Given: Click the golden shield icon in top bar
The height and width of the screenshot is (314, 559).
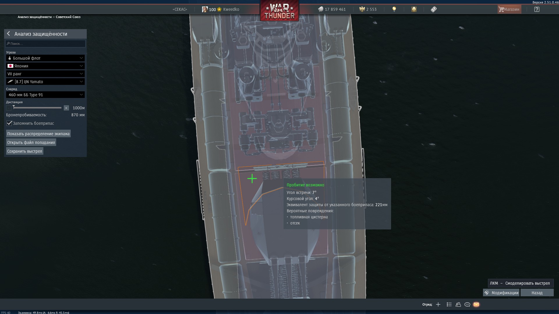Looking at the screenshot, I should point(414,9).
